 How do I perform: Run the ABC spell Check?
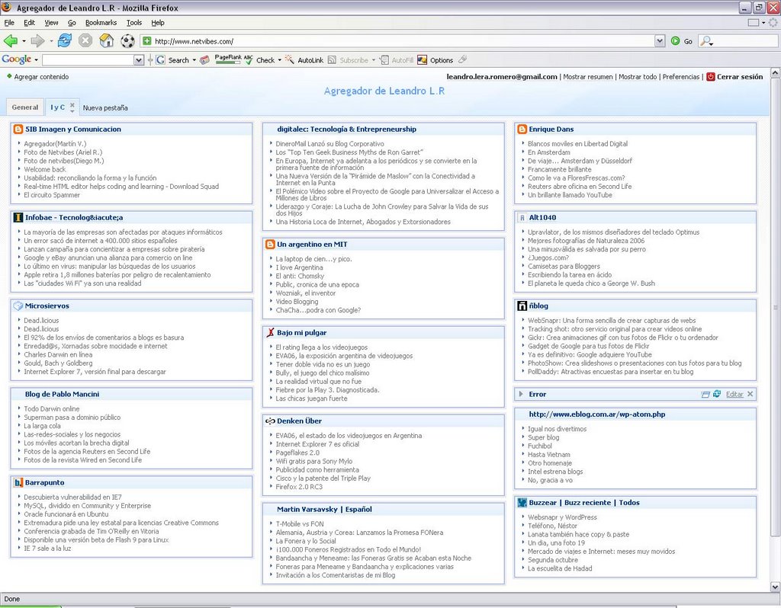[x=259, y=60]
